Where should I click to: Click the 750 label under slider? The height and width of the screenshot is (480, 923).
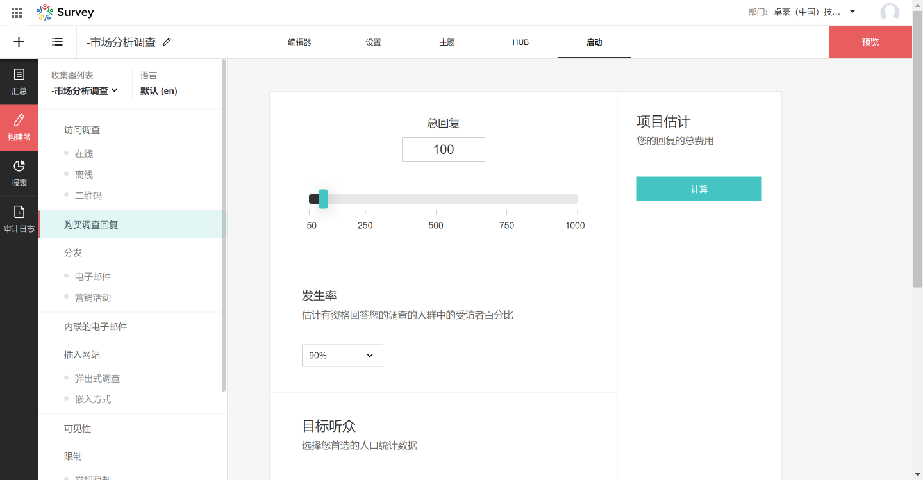click(x=506, y=226)
